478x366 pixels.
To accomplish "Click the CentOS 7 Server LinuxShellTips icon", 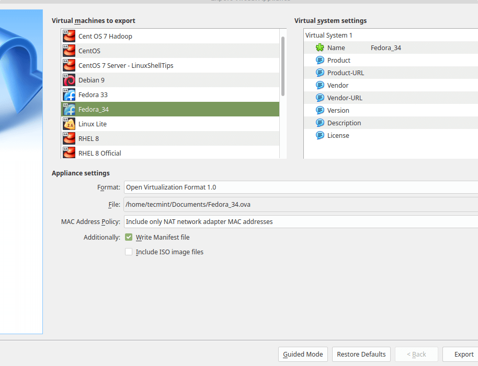I will click(69, 65).
